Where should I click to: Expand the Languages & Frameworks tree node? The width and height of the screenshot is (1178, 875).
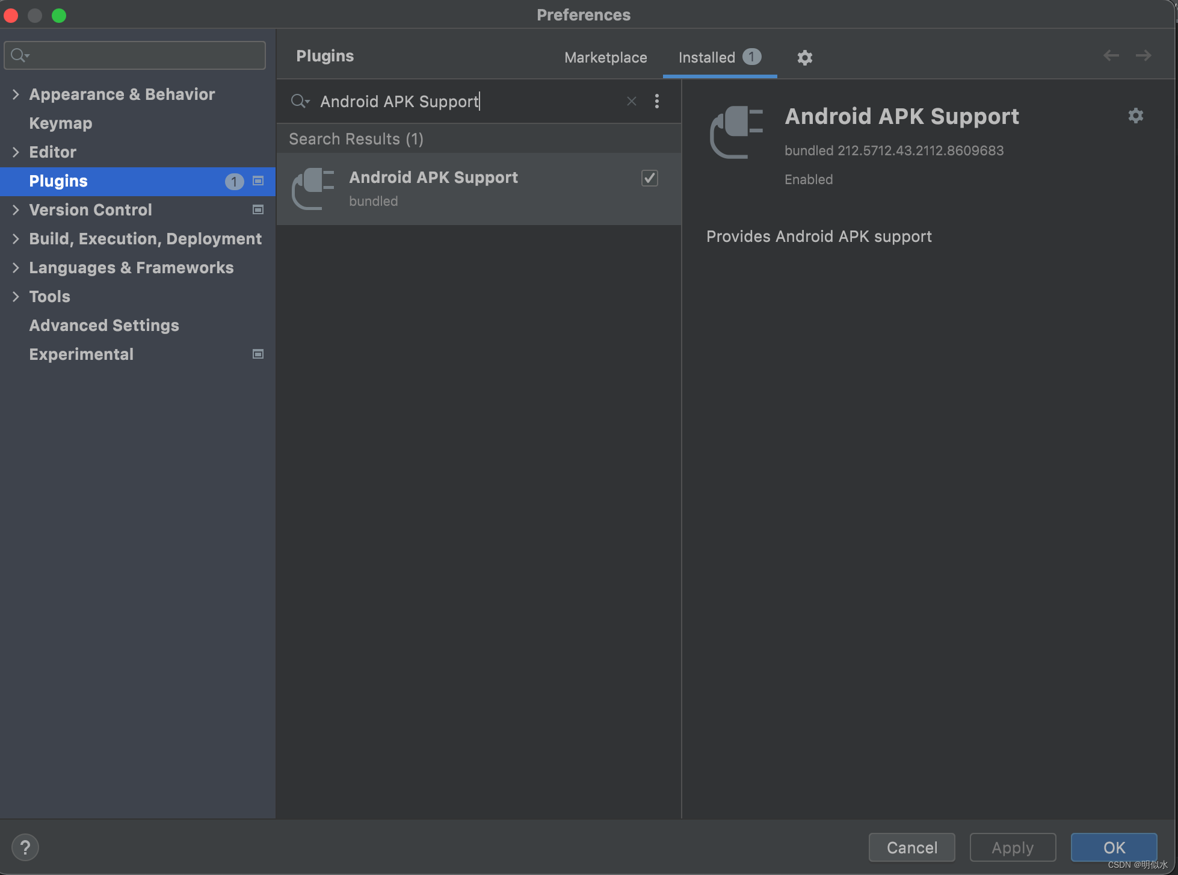click(x=16, y=268)
